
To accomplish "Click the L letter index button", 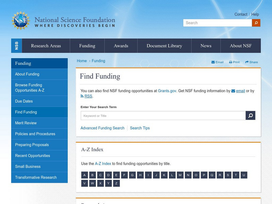I will tap(172, 175).
